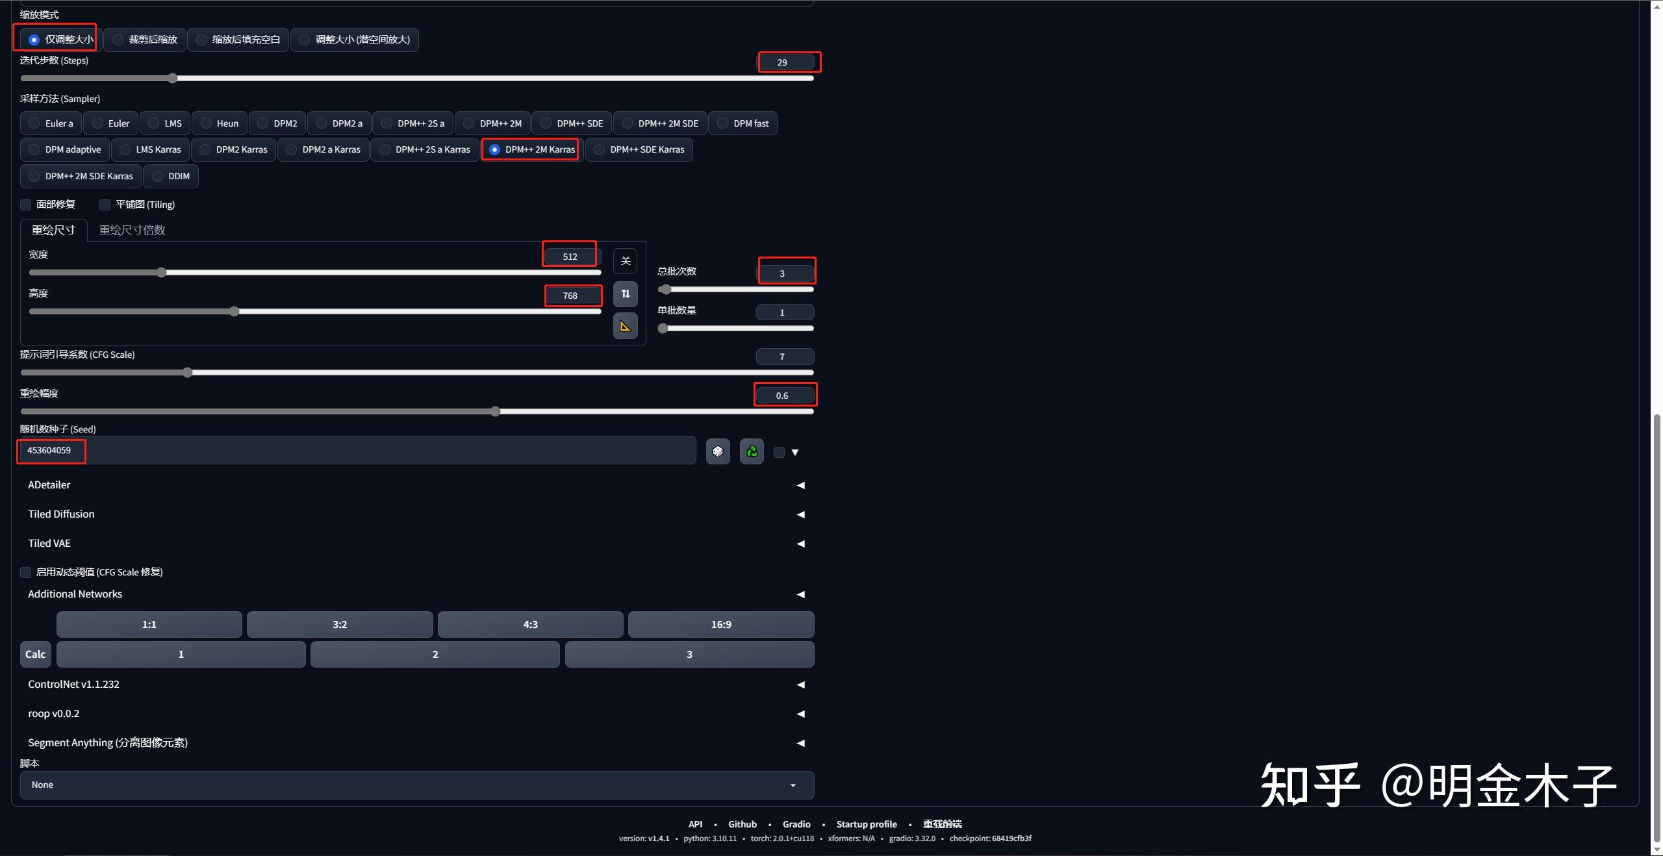Click the 16:9 aspect ratio button
Image resolution: width=1663 pixels, height=856 pixels.
(720, 624)
